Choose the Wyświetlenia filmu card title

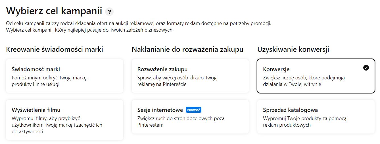[x=36, y=110]
